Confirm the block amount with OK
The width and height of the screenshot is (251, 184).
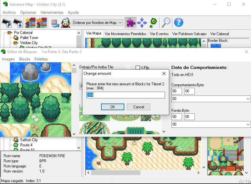pos(113,107)
